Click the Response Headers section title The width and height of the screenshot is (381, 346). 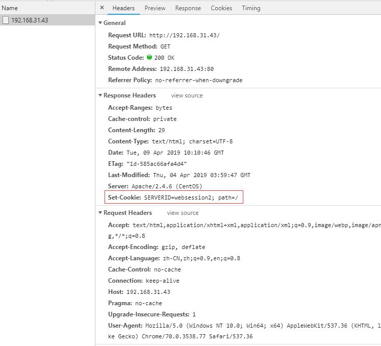(x=130, y=95)
